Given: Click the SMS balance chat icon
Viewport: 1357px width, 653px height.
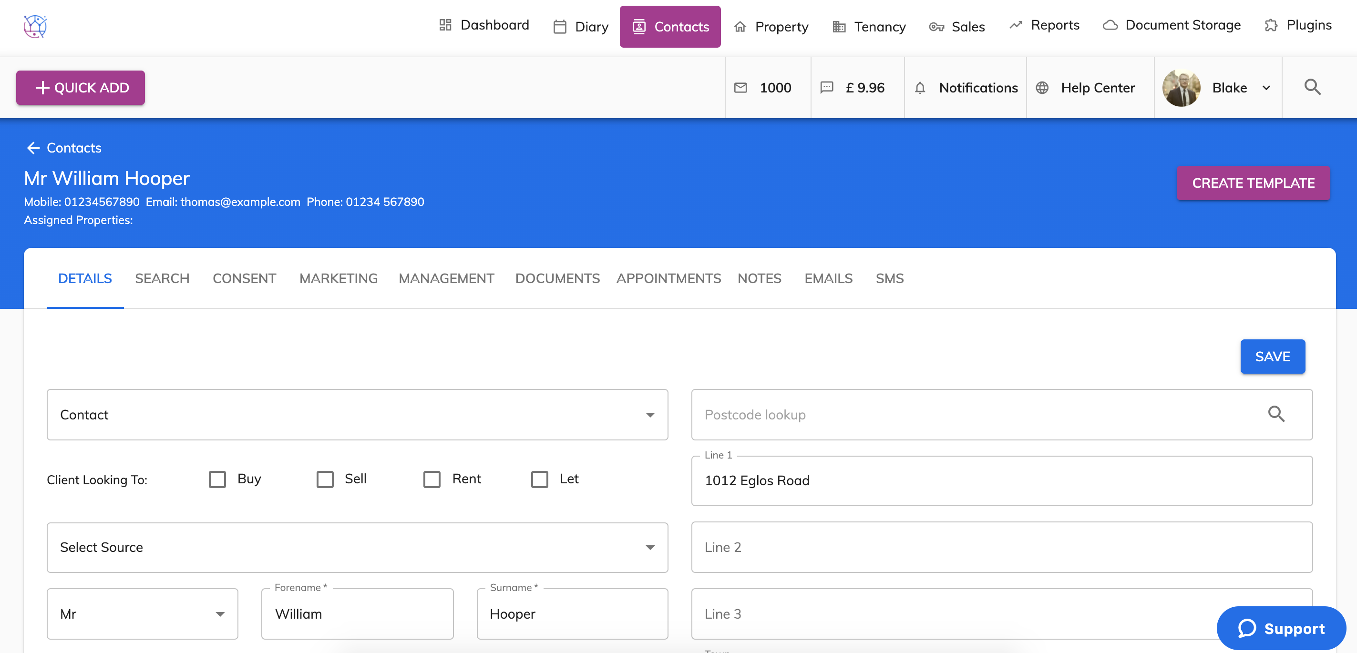Looking at the screenshot, I should [826, 87].
